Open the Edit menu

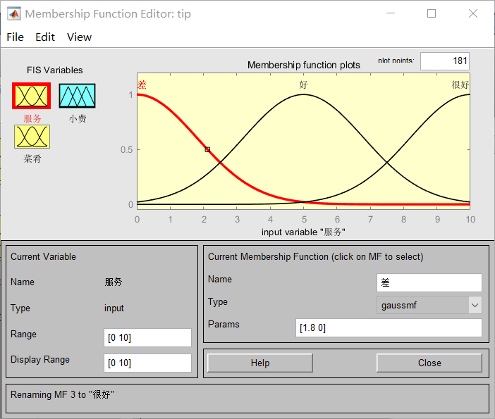coord(45,37)
